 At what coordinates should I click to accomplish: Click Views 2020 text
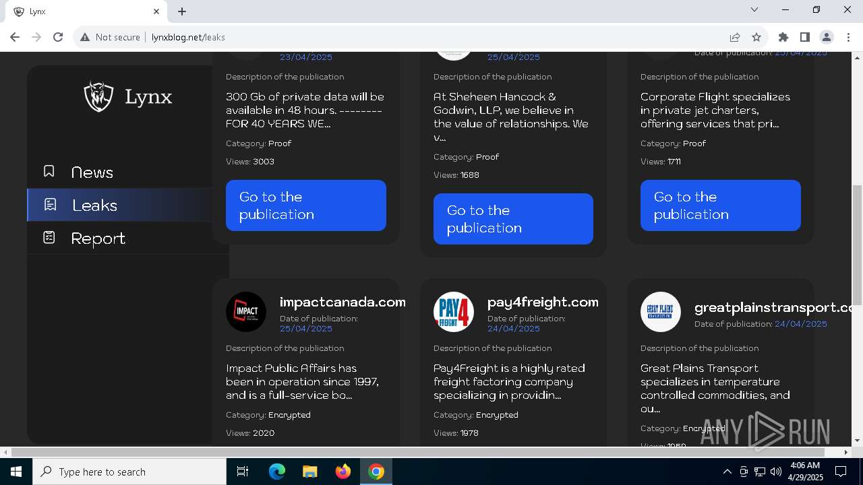tap(250, 433)
